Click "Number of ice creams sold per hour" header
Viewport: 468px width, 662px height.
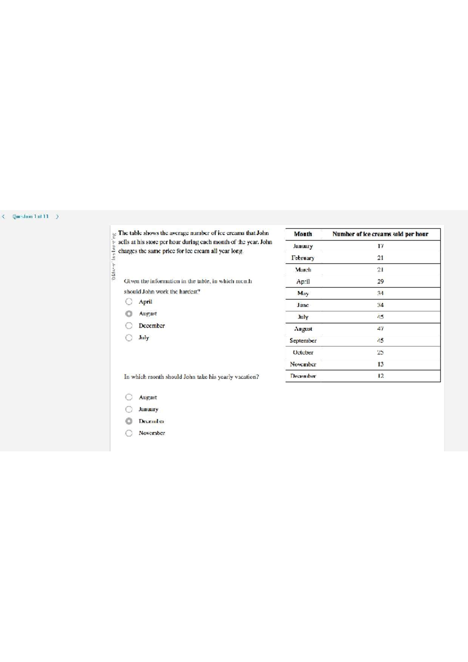click(x=380, y=234)
